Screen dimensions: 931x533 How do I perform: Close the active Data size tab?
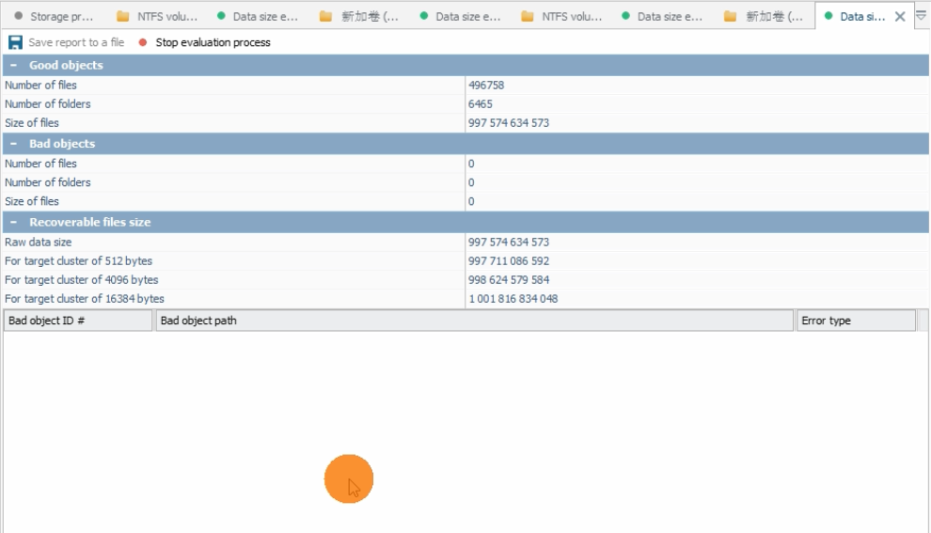coord(900,17)
